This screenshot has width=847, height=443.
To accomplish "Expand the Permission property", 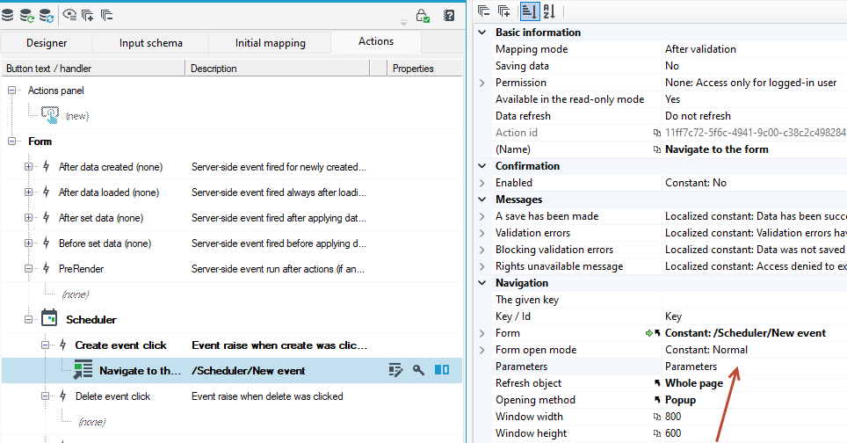I will [481, 83].
